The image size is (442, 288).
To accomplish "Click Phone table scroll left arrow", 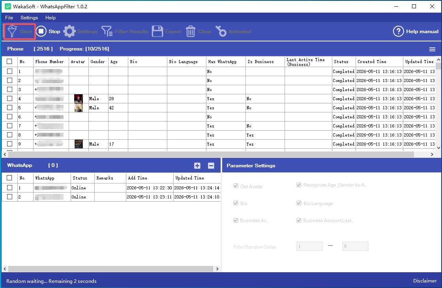I will [5, 154].
